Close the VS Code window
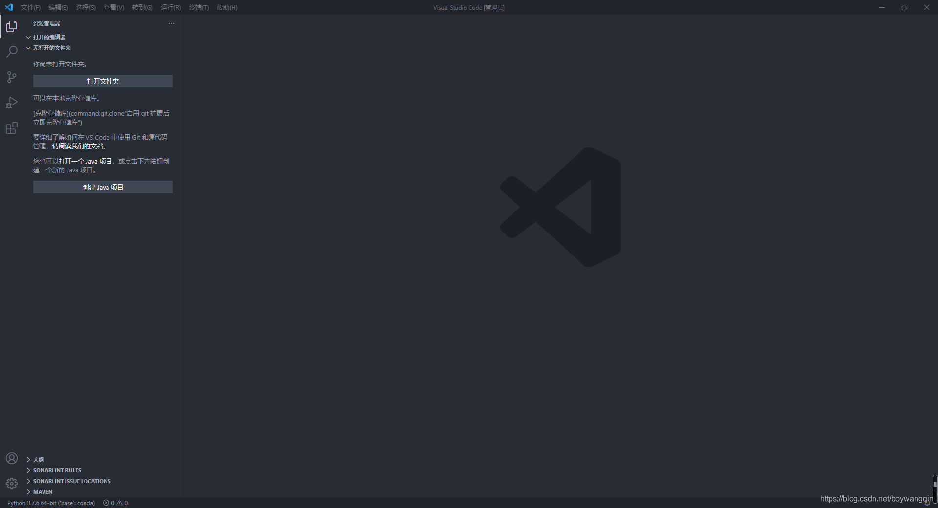Viewport: 938px width, 508px height. (927, 7)
